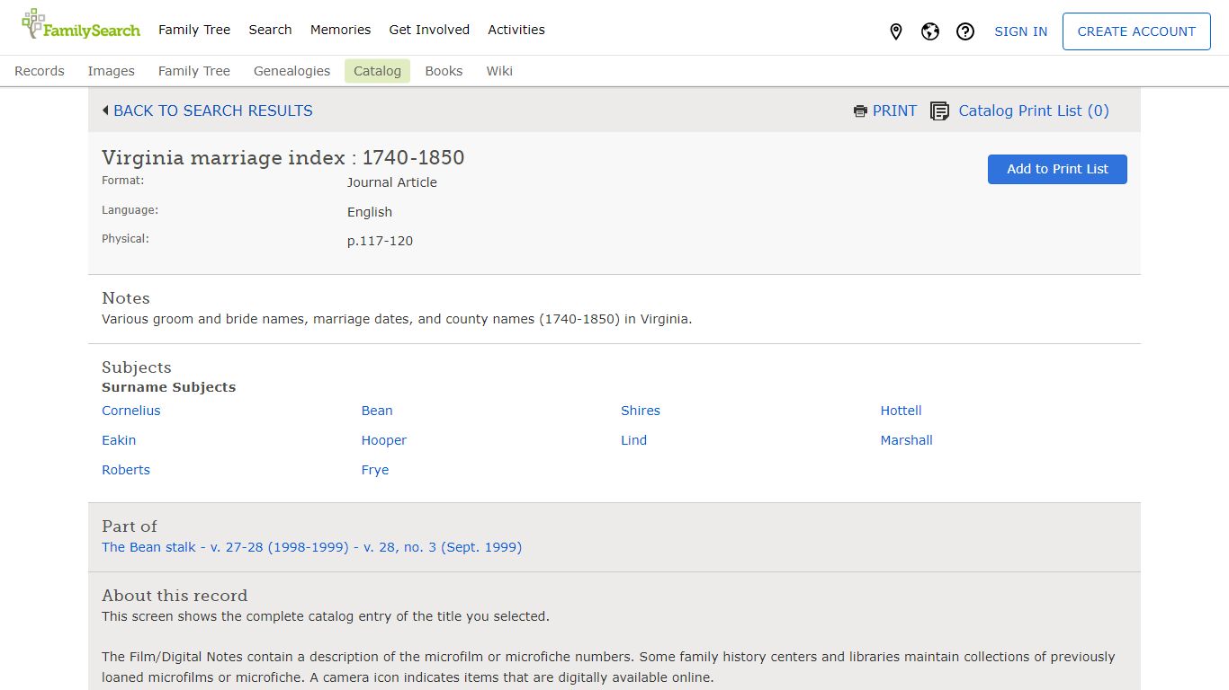Switch to the Books tab

[444, 71]
